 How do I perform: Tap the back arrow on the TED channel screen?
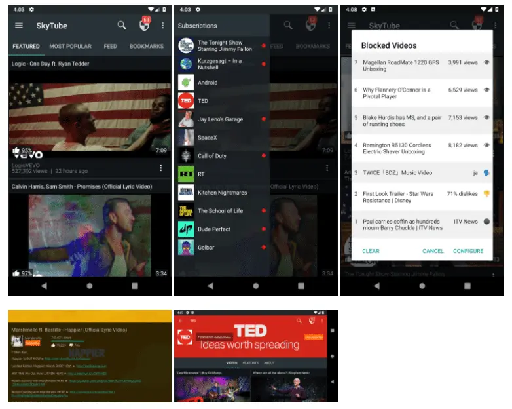pos(180,321)
